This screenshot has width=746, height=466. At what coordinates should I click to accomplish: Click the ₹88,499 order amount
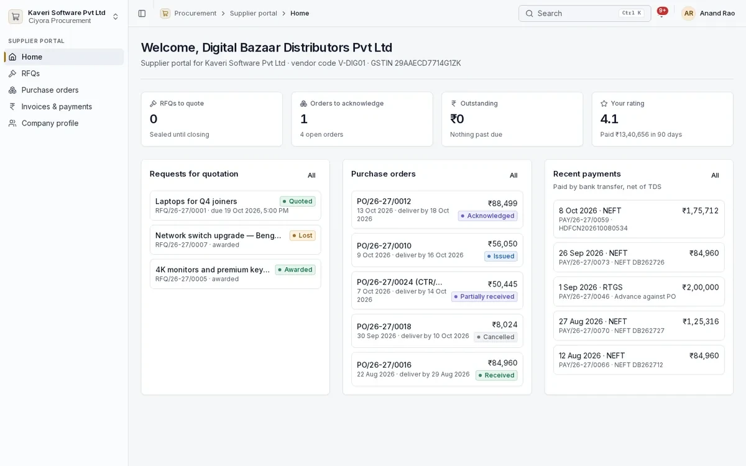pyautogui.click(x=502, y=203)
